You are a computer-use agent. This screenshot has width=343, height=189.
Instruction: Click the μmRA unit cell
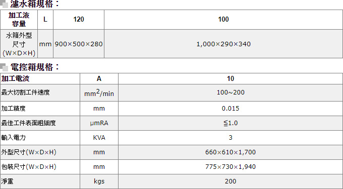[x=99, y=123]
